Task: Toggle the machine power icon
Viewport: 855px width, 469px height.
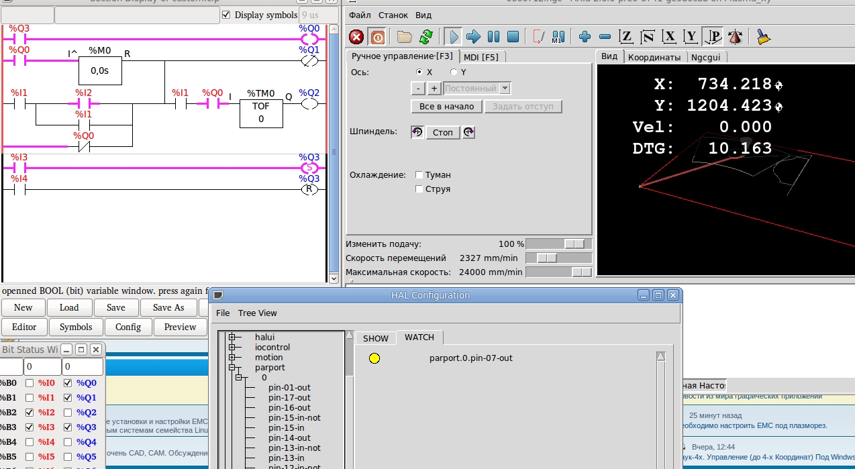Action: pos(378,37)
